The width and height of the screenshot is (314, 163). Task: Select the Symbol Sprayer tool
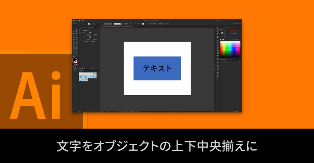point(74,52)
